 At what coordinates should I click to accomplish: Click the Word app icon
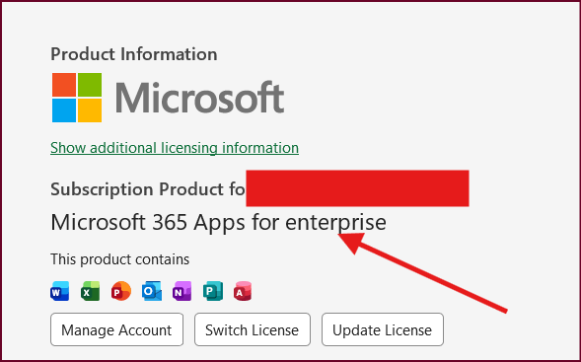(x=60, y=291)
